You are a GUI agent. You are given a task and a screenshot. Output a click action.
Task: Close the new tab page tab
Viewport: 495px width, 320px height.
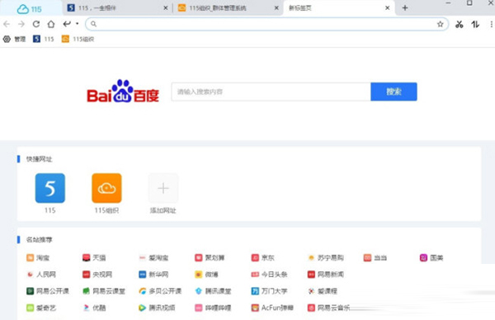(x=388, y=8)
